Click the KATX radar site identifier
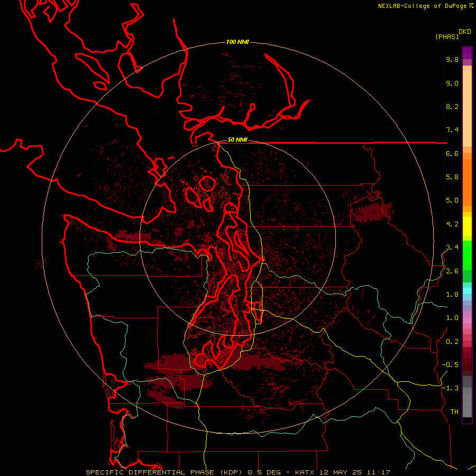The image size is (476, 476). coord(306,472)
